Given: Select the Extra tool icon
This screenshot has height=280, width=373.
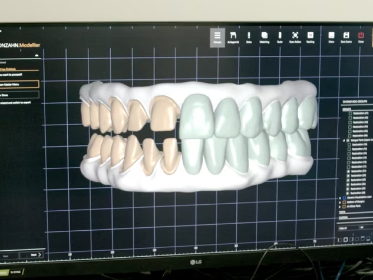Looking at the screenshot, I should tap(249, 37).
